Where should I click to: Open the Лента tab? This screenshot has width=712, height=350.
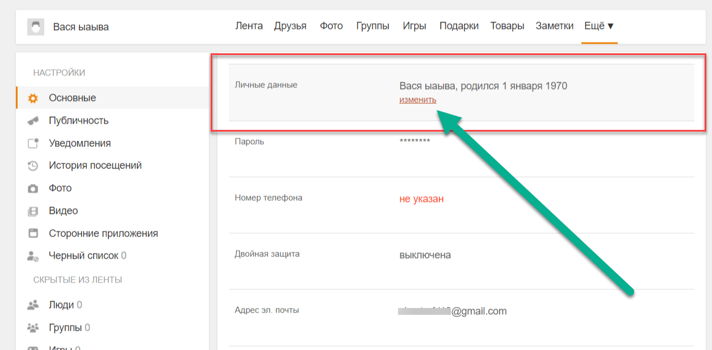click(x=249, y=26)
